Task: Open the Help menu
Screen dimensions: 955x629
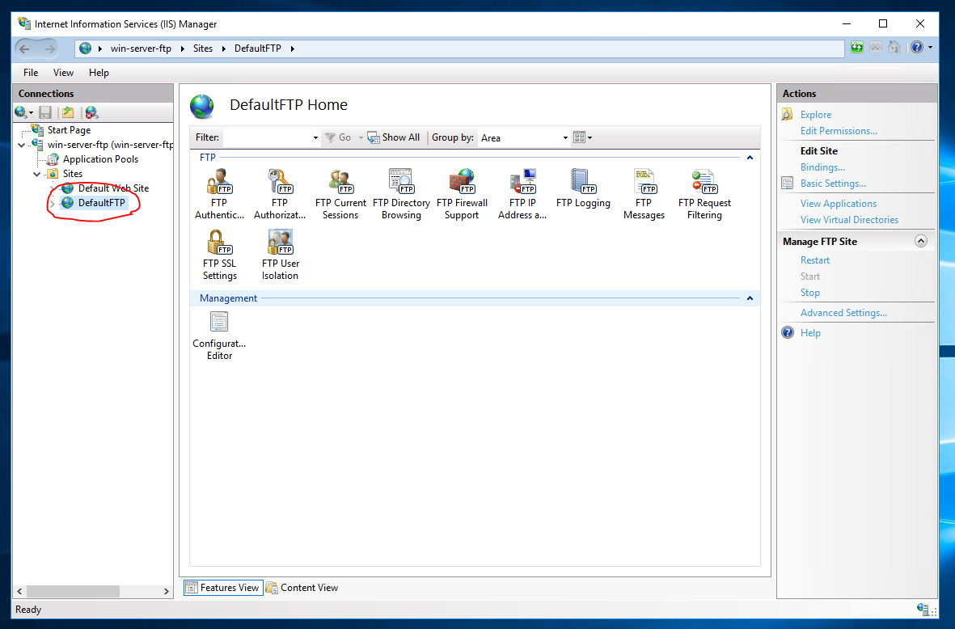Action: pos(99,73)
